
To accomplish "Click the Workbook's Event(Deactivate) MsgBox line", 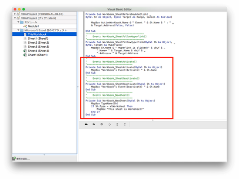I will pos(125,87).
